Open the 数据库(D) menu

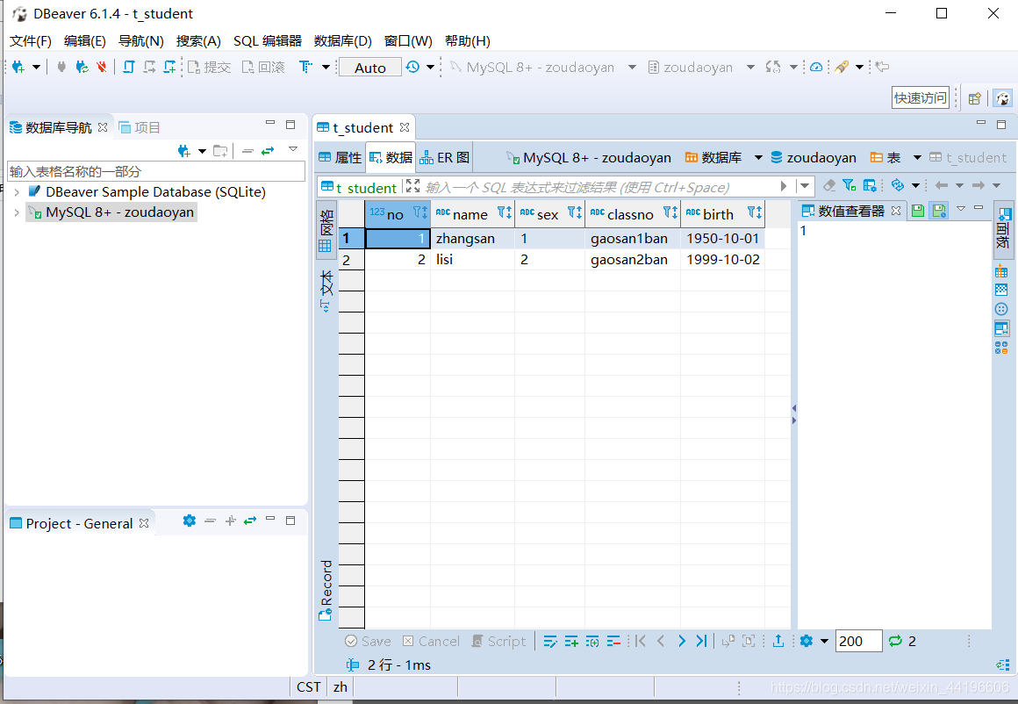pos(343,41)
